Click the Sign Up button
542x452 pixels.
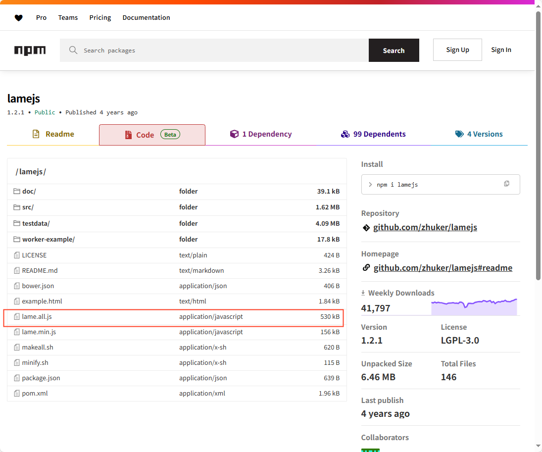coord(457,50)
